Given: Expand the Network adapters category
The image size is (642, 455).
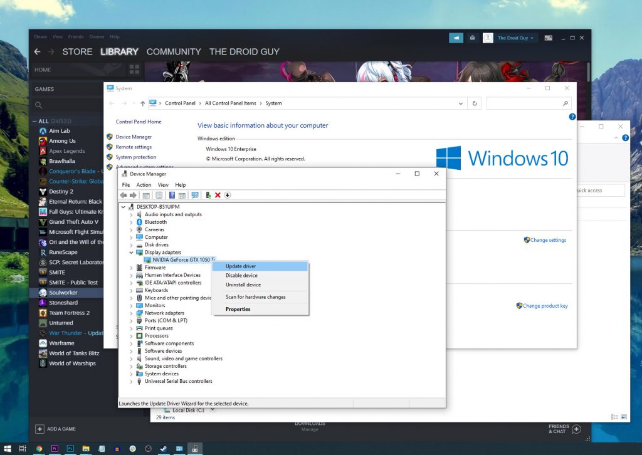Looking at the screenshot, I should (131, 313).
